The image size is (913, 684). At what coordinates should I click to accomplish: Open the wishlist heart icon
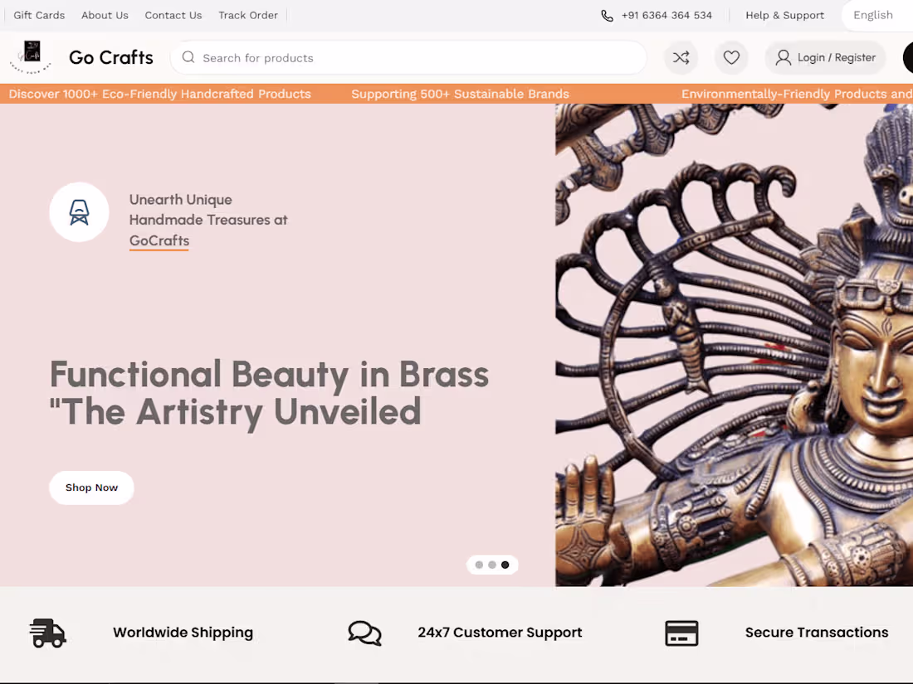click(731, 57)
